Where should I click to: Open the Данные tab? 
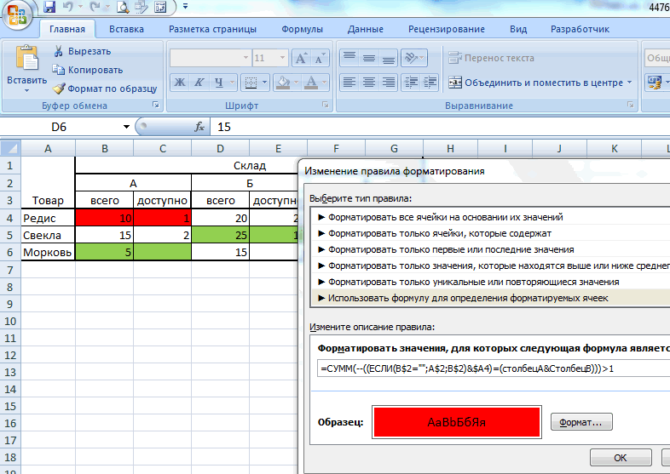(x=366, y=29)
